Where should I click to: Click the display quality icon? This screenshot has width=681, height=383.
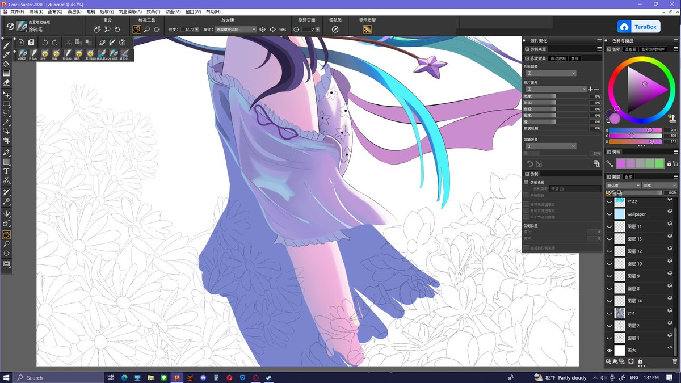[x=367, y=30]
